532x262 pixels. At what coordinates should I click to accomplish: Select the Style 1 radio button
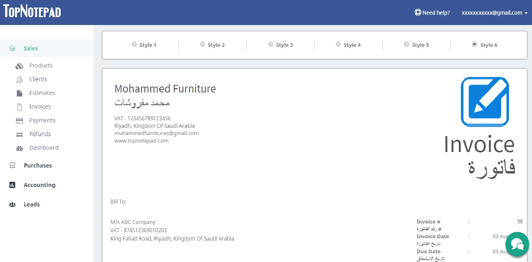pos(134,44)
